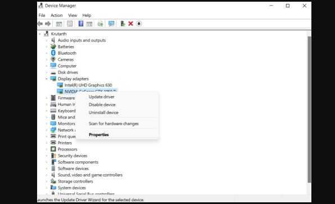The height and width of the screenshot is (204, 335).
Task: Click the Bluetooth category icon
Action: [53, 53]
